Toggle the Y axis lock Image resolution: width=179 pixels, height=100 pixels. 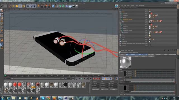click(31, 6)
